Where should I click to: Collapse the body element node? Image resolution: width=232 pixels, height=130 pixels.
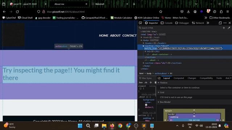click(141, 40)
